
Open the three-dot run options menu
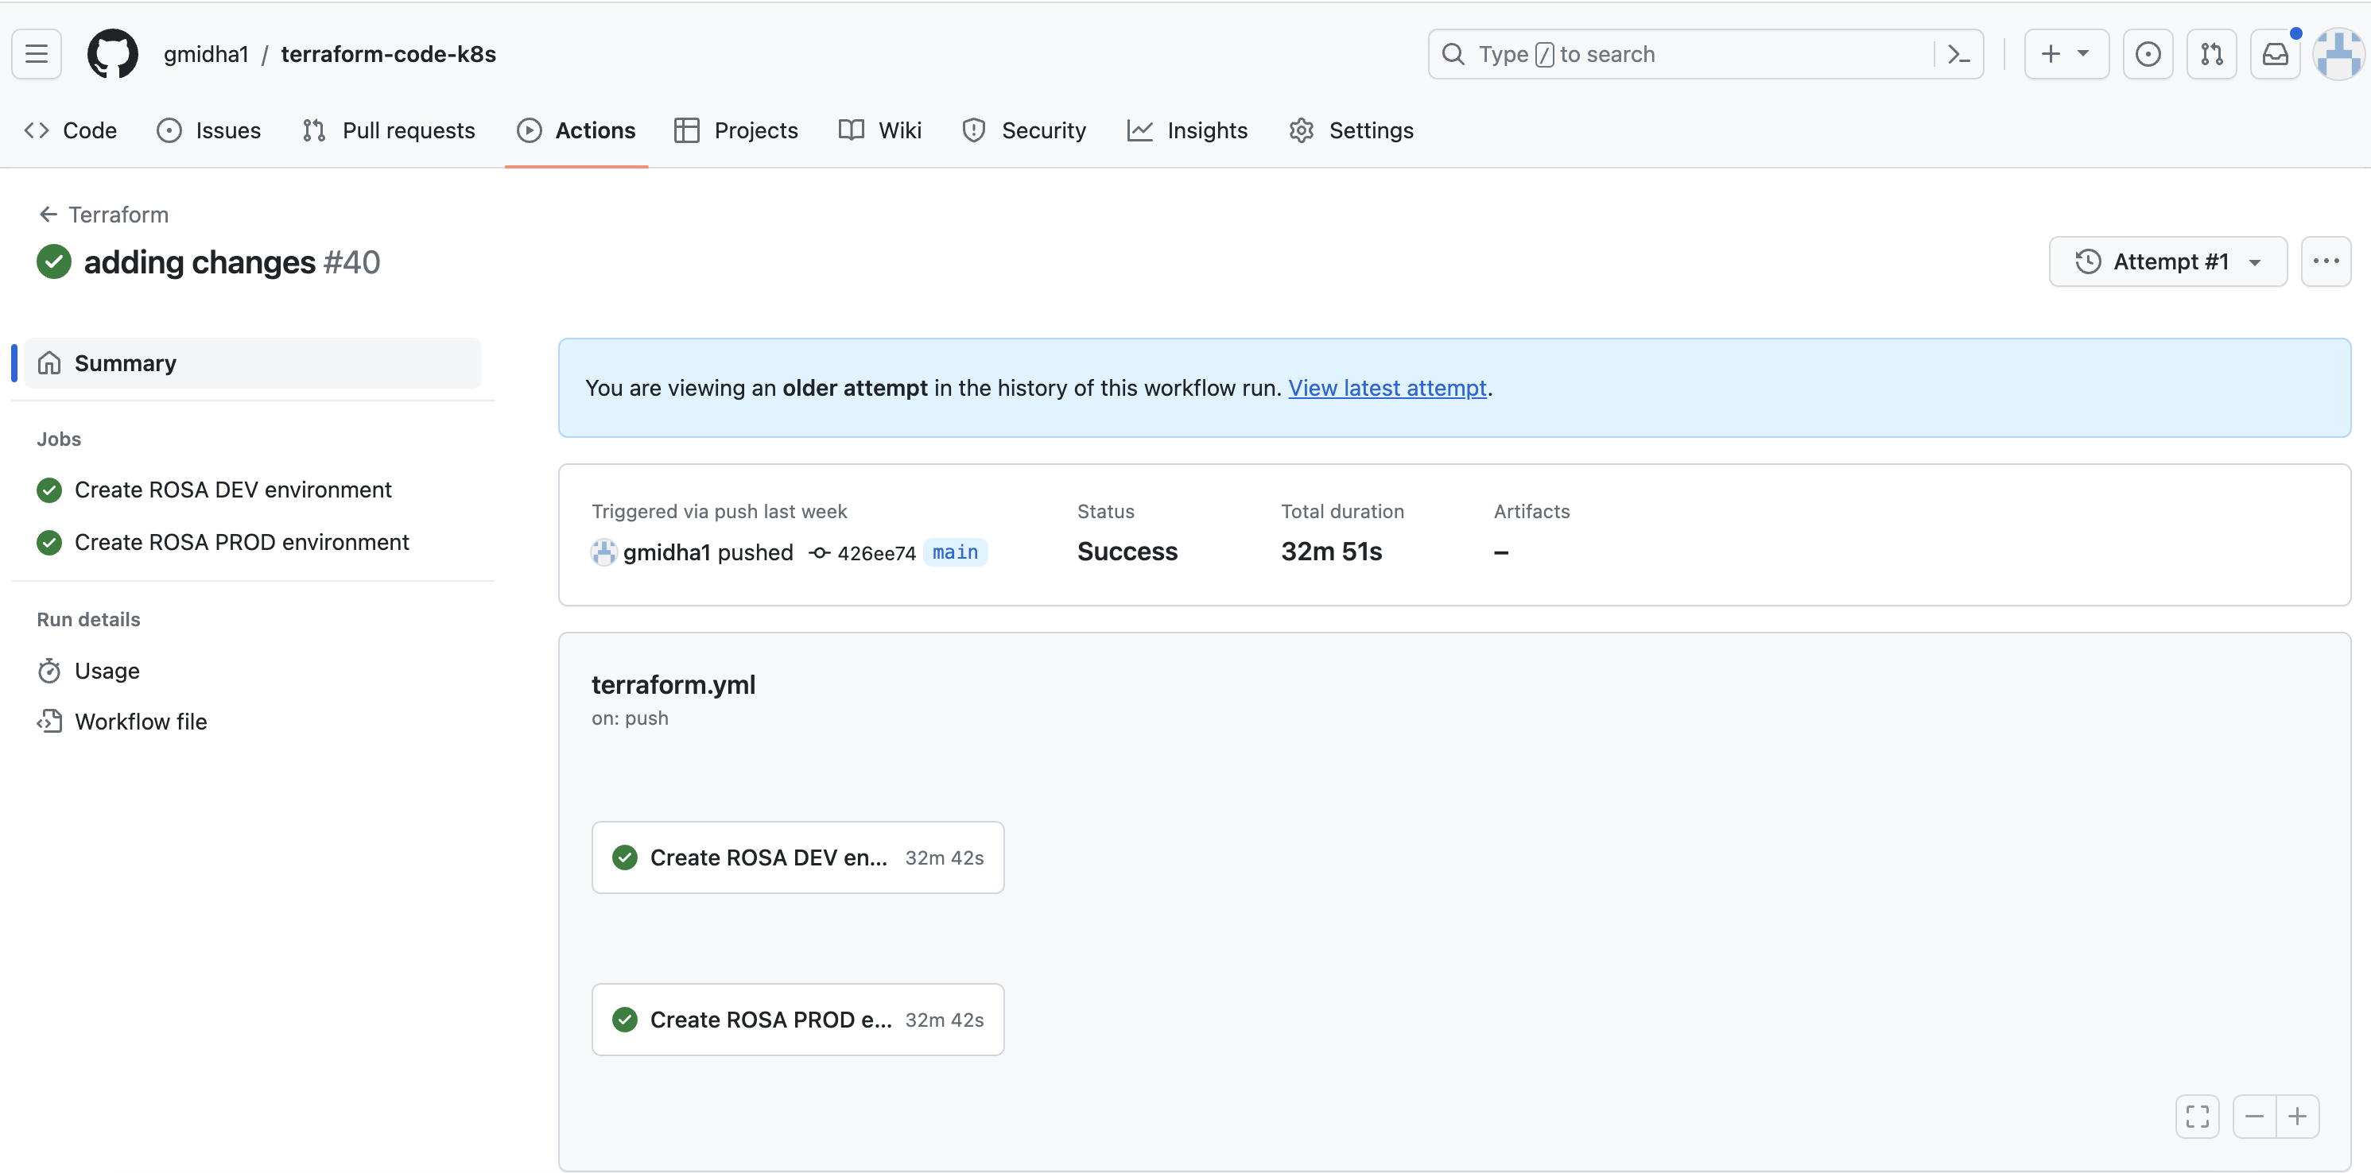[2326, 262]
